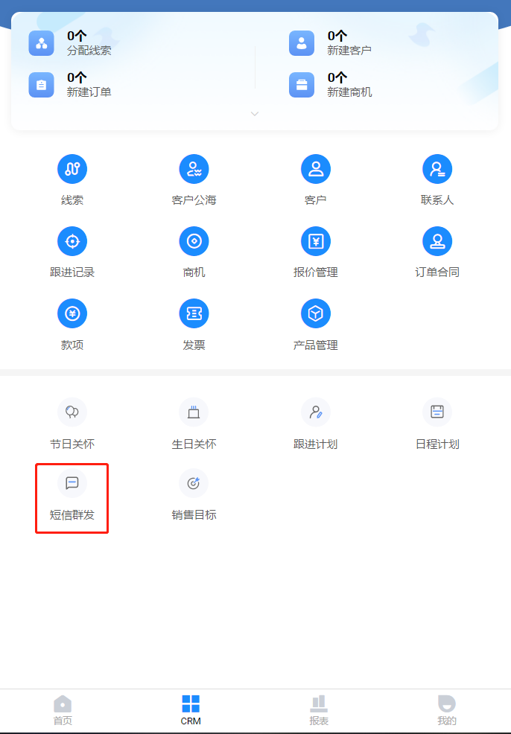Viewport: 511px width, 734px height.
Task: Open the 款项 payments icon
Action: click(x=72, y=313)
